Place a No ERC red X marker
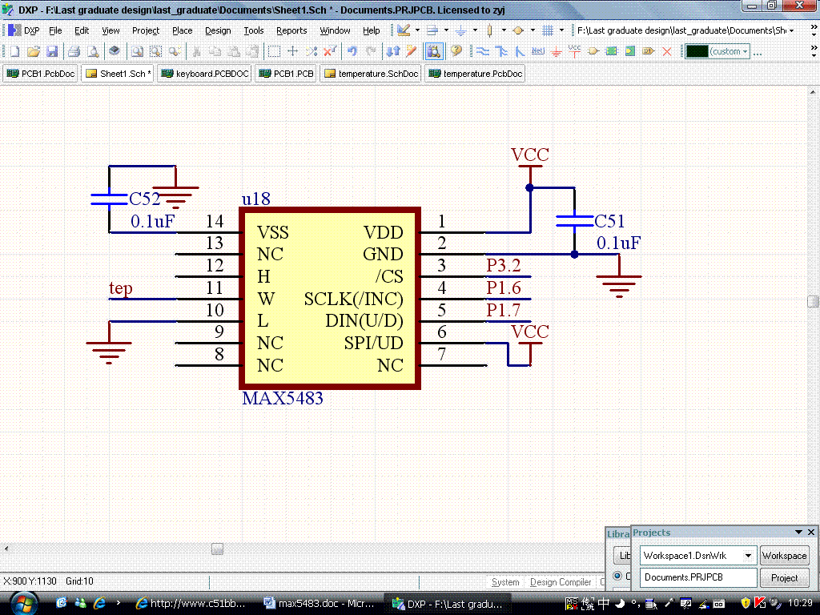820x615 pixels. pos(667,51)
